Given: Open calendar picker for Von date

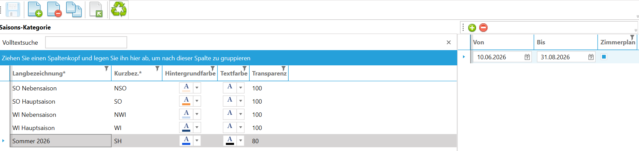Looking at the screenshot, I should [527, 57].
